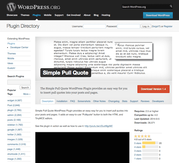Switch to the FAQ tab
This screenshot has height=163, width=179.
click(x=72, y=101)
